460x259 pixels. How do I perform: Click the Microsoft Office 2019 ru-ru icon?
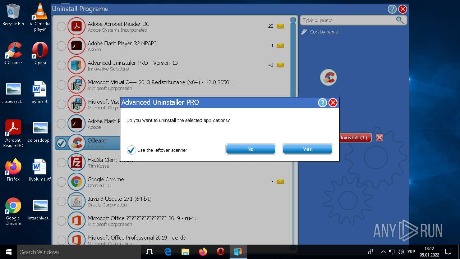76,221
